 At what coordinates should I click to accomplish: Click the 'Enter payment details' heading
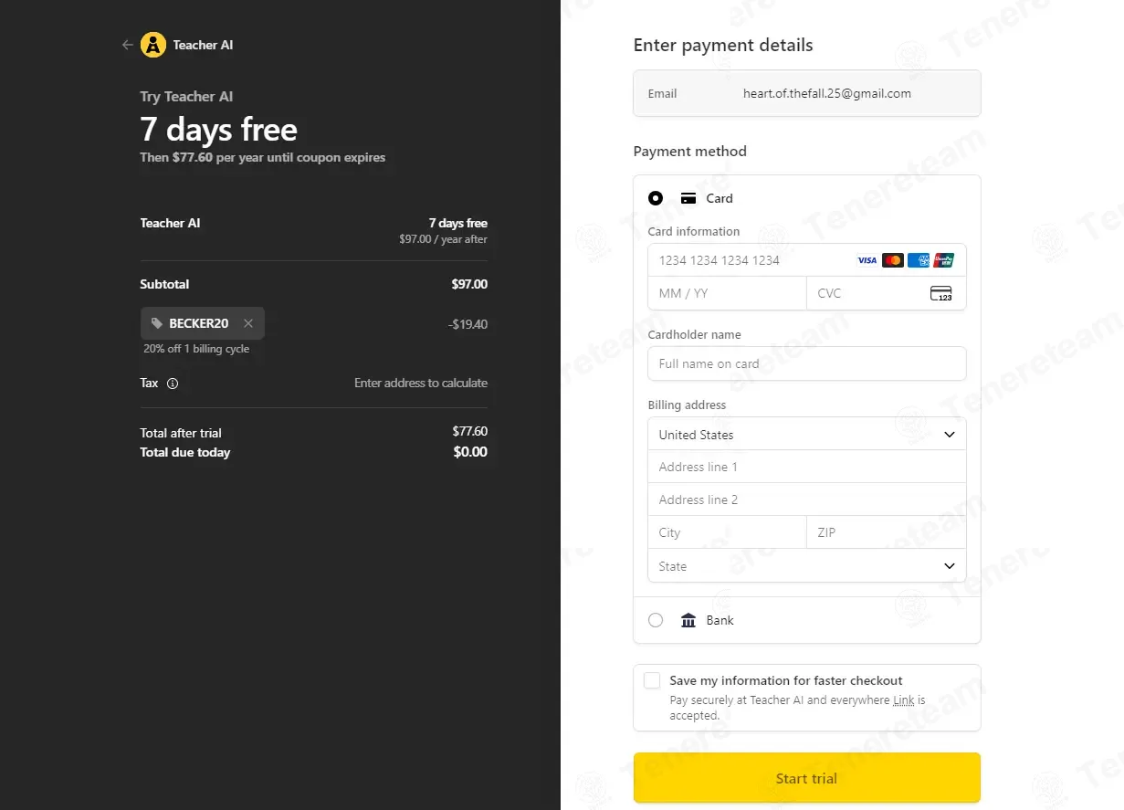(x=723, y=46)
